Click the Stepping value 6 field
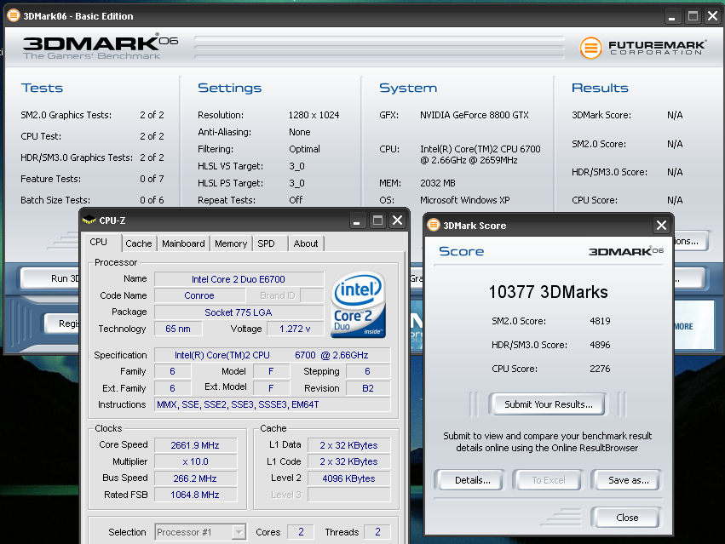 pos(368,371)
